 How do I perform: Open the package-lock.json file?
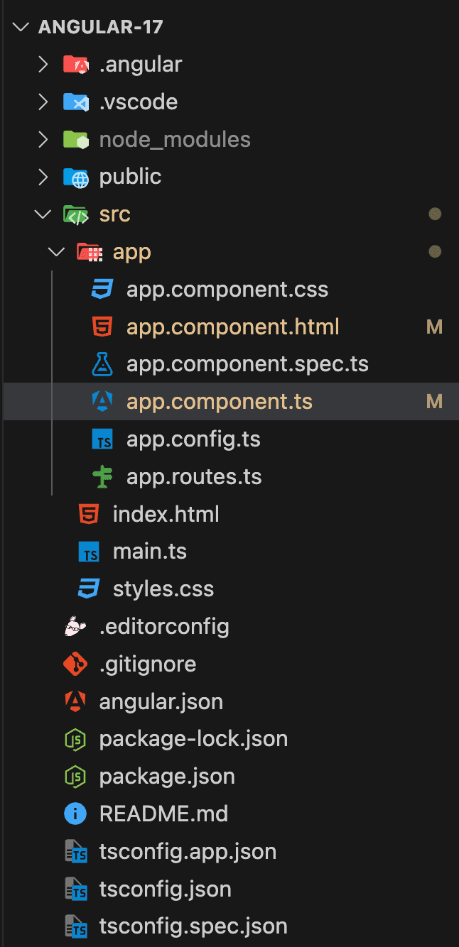[193, 739]
